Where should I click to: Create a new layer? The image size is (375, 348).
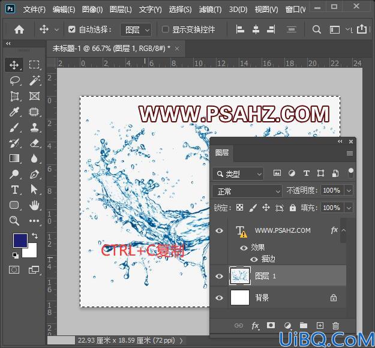point(320,325)
